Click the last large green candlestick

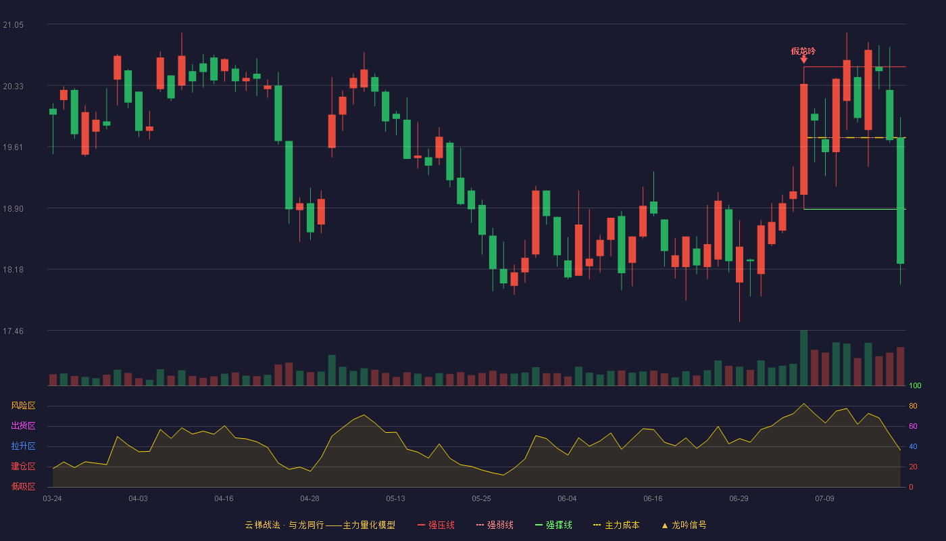[x=900, y=200]
